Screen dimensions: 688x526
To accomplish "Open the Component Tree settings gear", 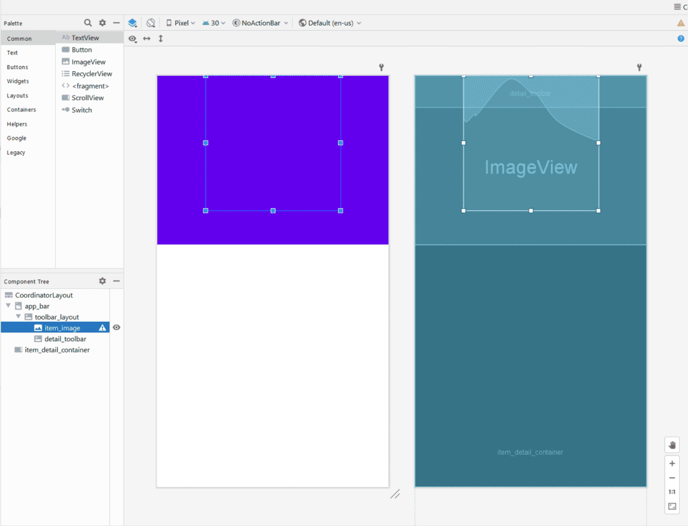I will pyautogui.click(x=102, y=281).
